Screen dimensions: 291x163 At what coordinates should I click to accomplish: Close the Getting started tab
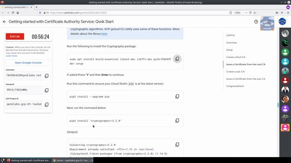tap(31, 7)
